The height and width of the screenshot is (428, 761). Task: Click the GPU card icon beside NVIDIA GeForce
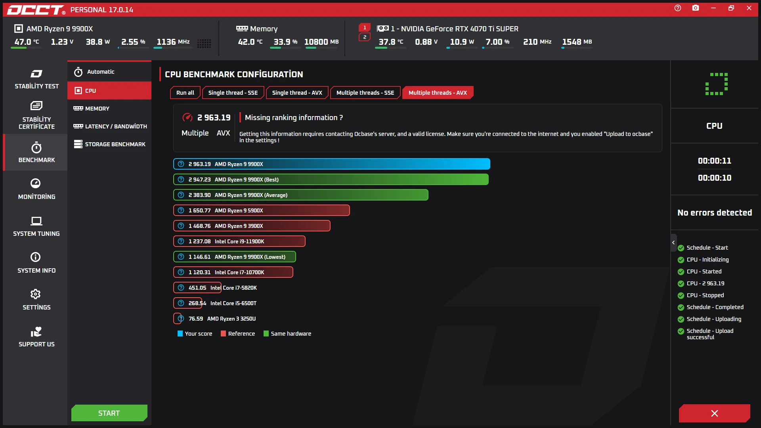(x=383, y=29)
